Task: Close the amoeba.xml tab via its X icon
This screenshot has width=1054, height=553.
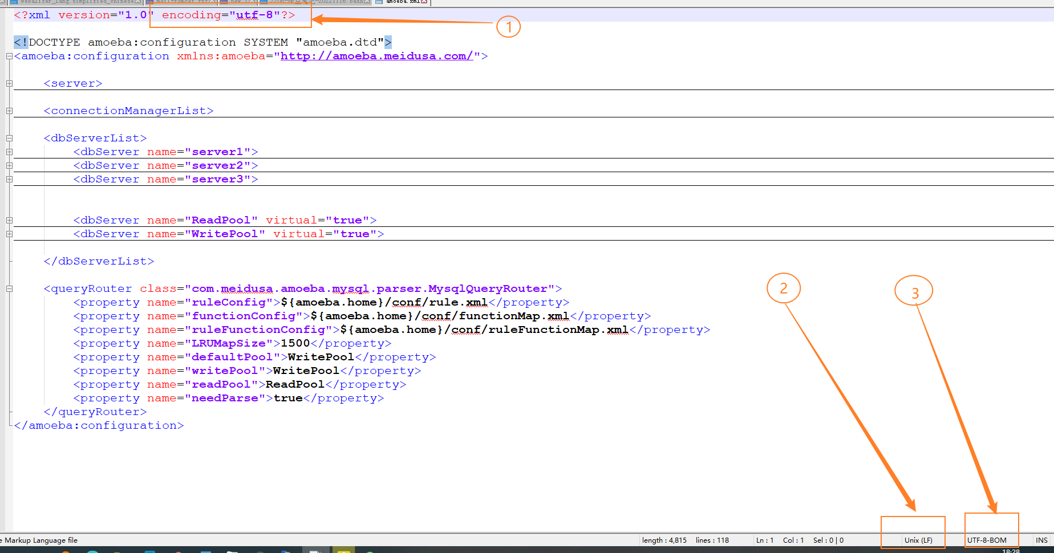Action: coord(424,2)
